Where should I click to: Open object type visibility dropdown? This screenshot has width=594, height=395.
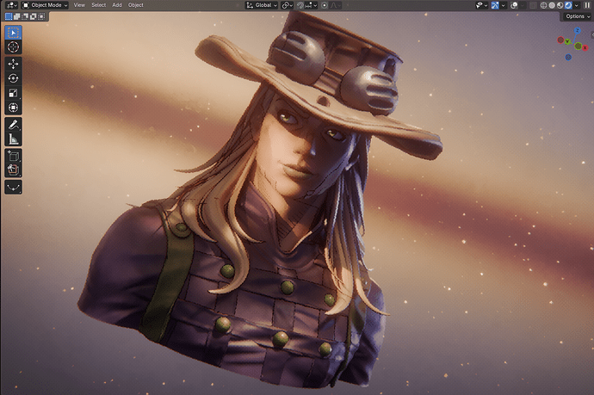pyautogui.click(x=481, y=5)
